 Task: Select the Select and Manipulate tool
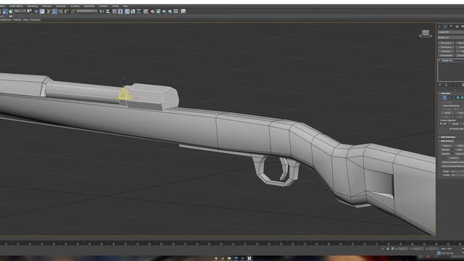pyautogui.click(x=36, y=12)
